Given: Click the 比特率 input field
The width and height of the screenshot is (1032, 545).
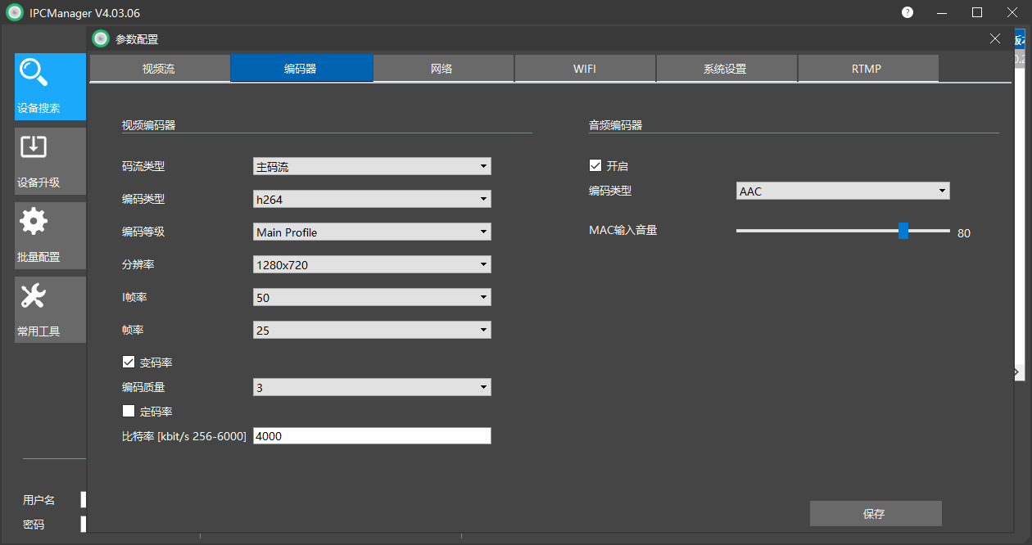Looking at the screenshot, I should click(372, 436).
